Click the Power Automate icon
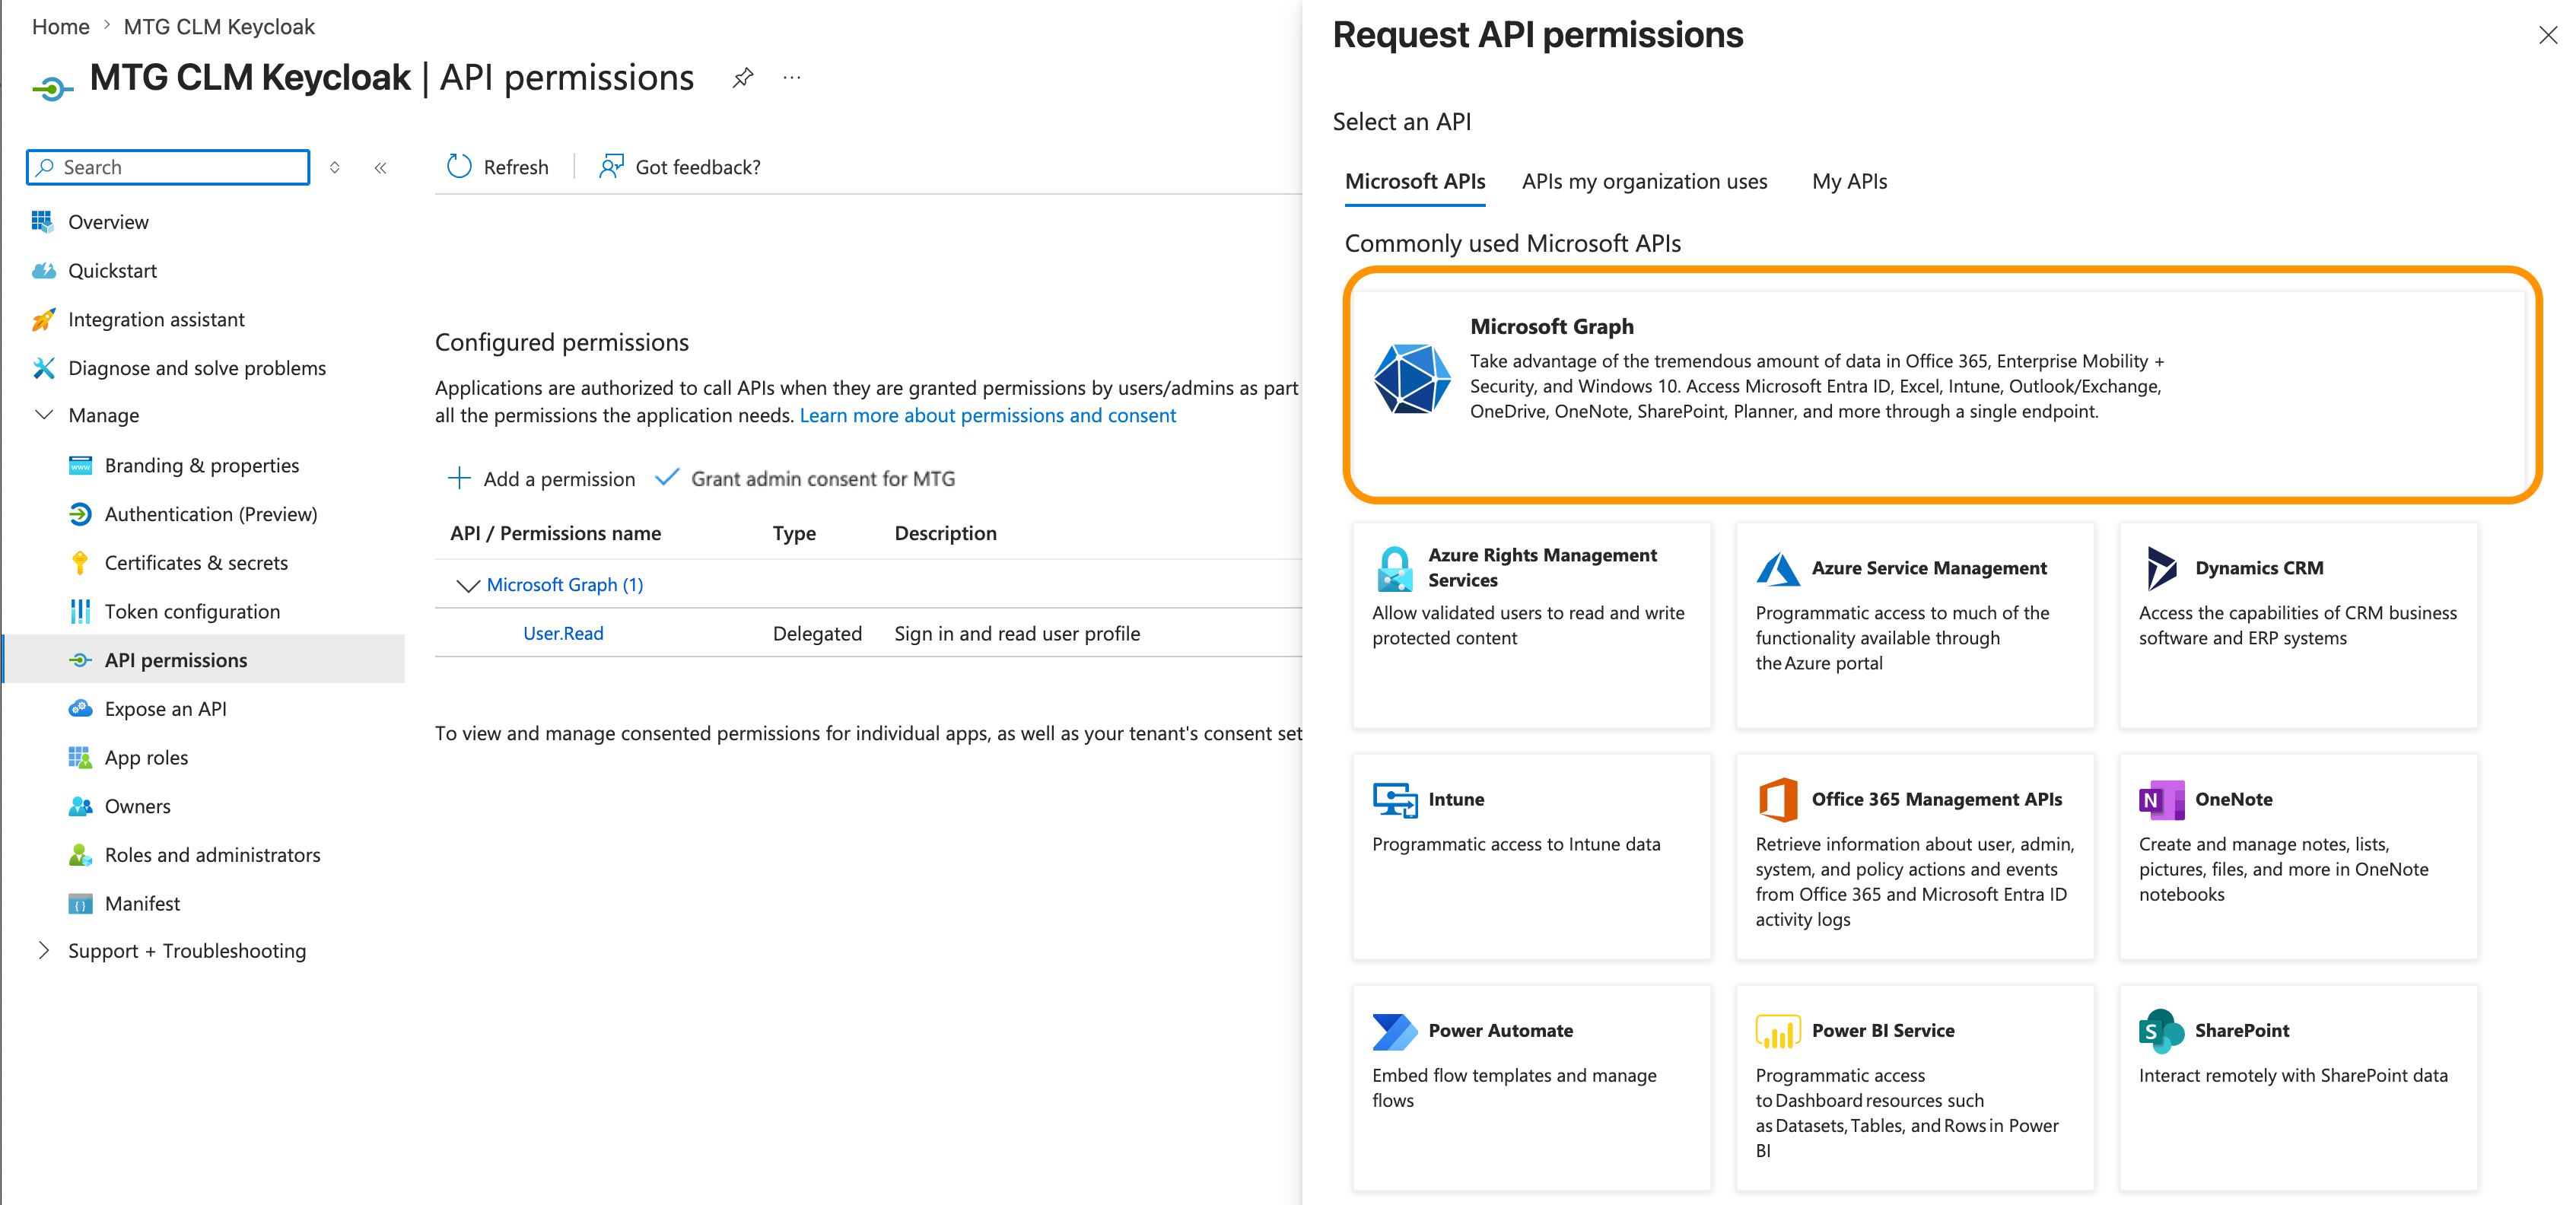Screen dimensions: 2576x1205 [1395, 1031]
